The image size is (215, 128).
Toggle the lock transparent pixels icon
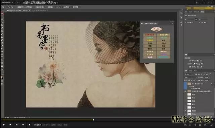(x=189, y=80)
